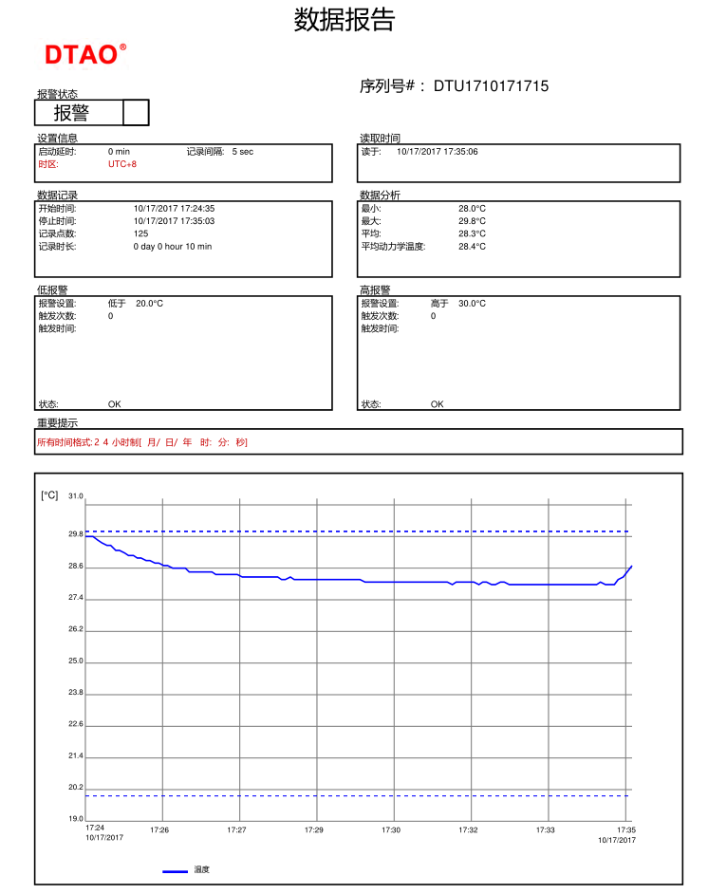Viewport: 708px width, 894px height.
Task: Click low alarm setting 低于 20.0°C
Action: pyautogui.click(x=136, y=304)
